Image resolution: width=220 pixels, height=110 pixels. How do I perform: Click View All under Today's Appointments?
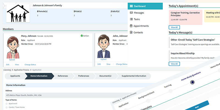(x=174, y=27)
